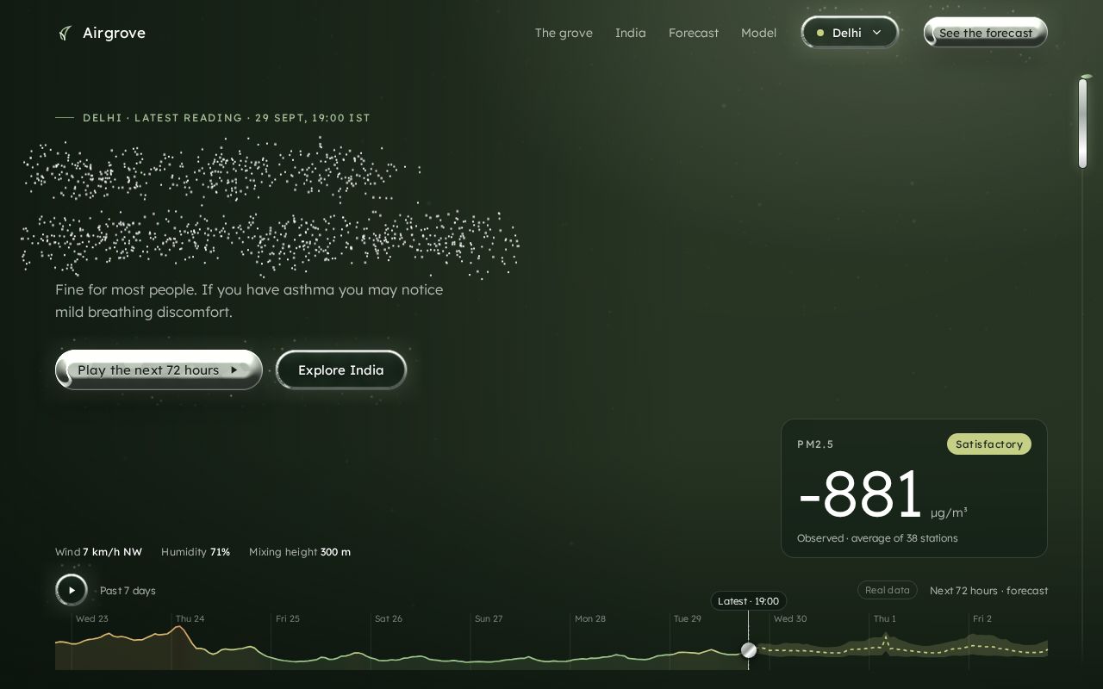
Task: Select Forecast in the top navigation
Action: point(694,33)
